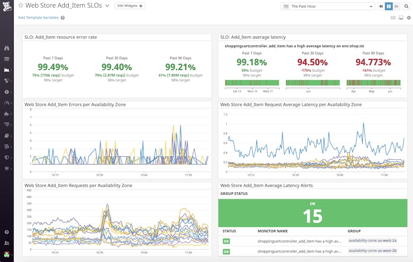Click the OK badge for us-west-2b row
413x262 pixels.
click(226, 252)
